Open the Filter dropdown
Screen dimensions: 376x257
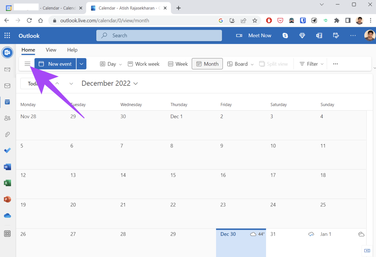point(311,64)
